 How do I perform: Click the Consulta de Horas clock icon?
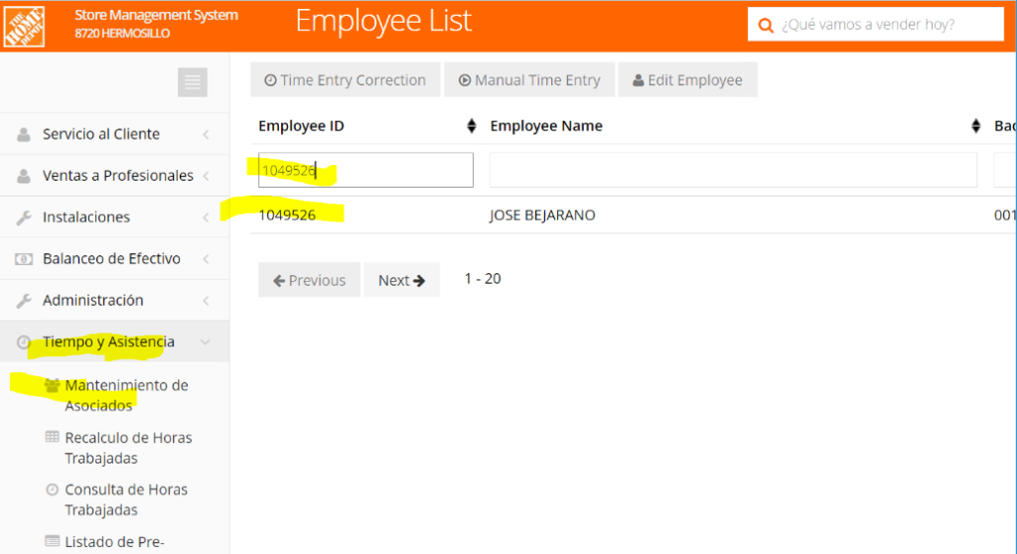[52, 489]
